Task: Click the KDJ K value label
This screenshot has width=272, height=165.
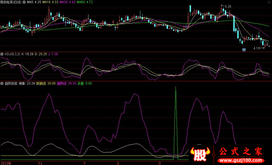Action: (x=29, y=54)
